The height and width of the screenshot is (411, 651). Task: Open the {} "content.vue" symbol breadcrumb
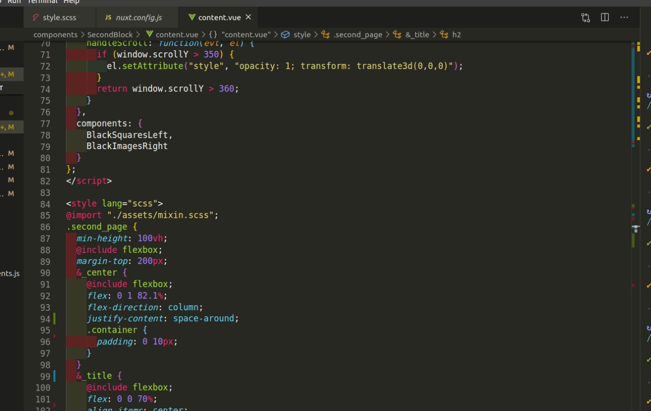click(x=240, y=35)
